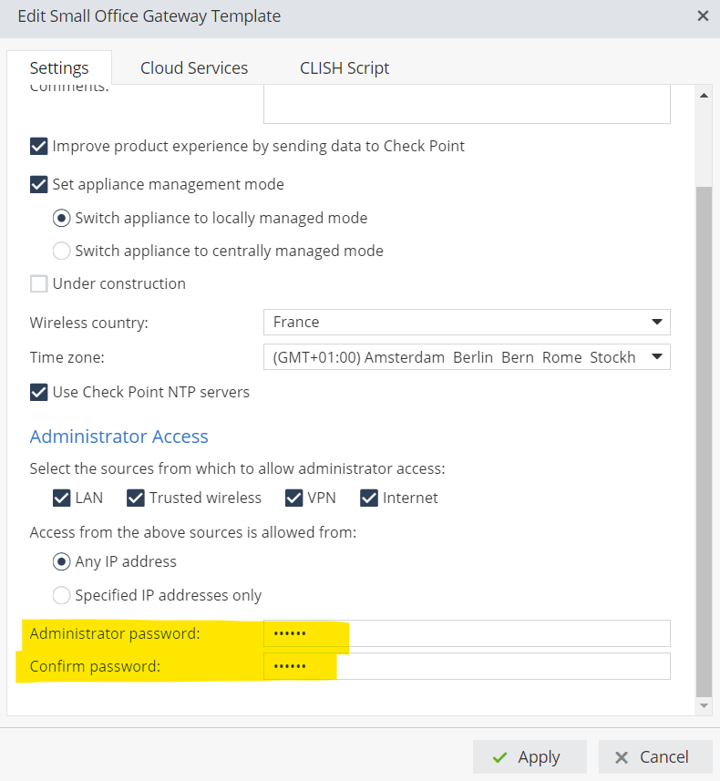Switch to the Cloud Services tab

click(x=194, y=68)
